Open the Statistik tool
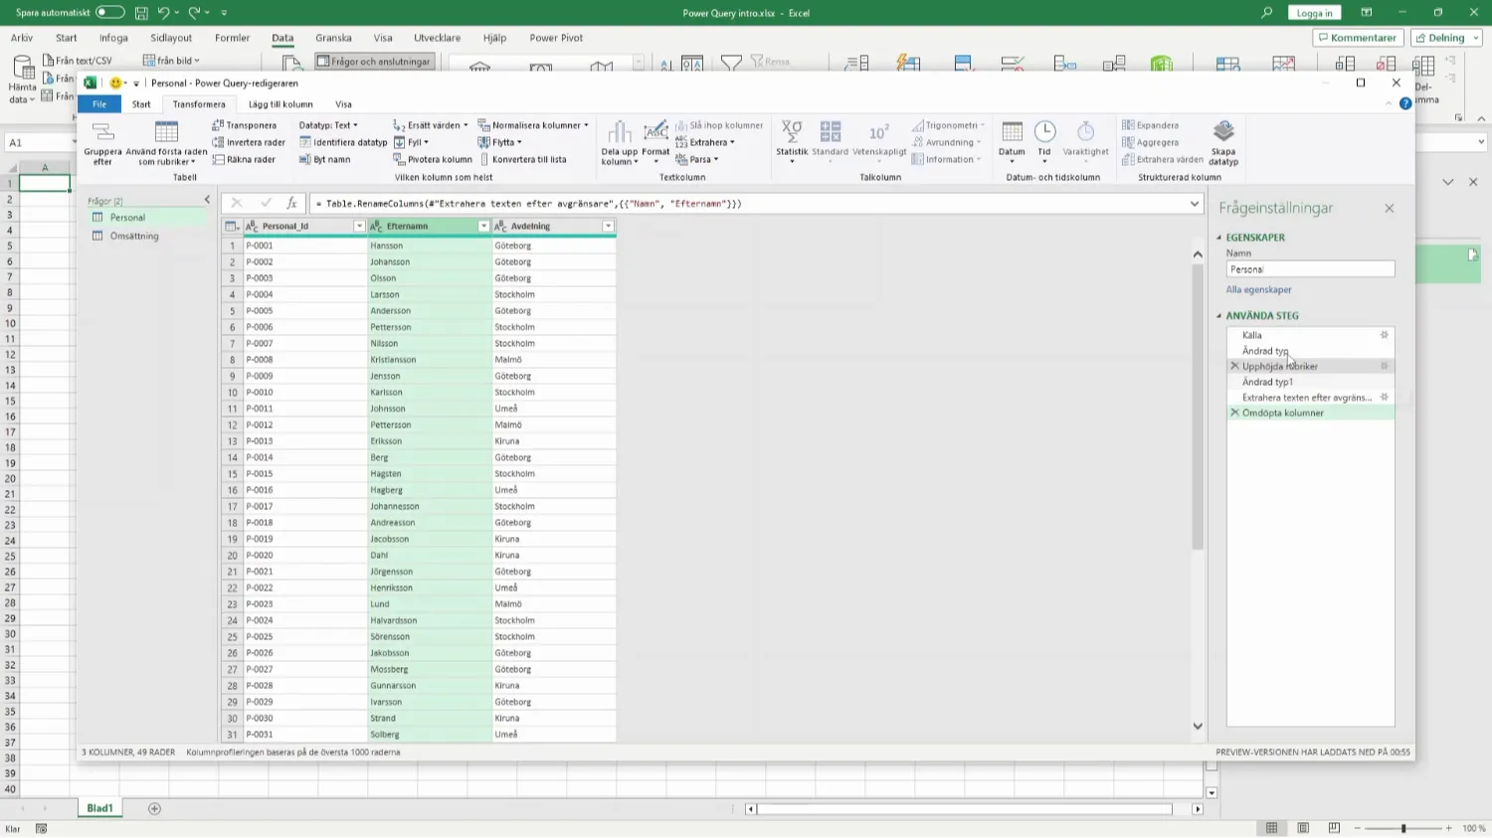The height and width of the screenshot is (838, 1492). pyautogui.click(x=792, y=141)
